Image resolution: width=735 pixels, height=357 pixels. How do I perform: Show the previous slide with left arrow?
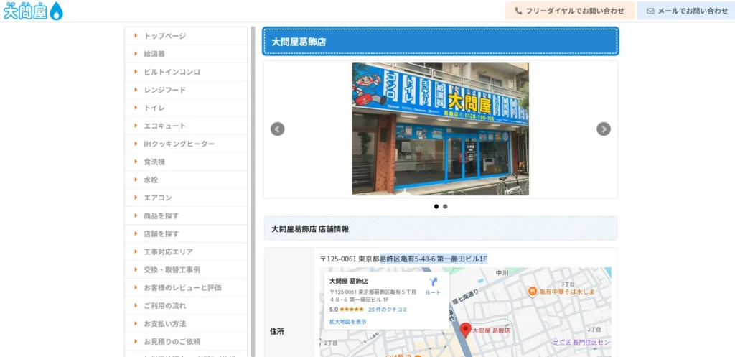click(x=278, y=129)
